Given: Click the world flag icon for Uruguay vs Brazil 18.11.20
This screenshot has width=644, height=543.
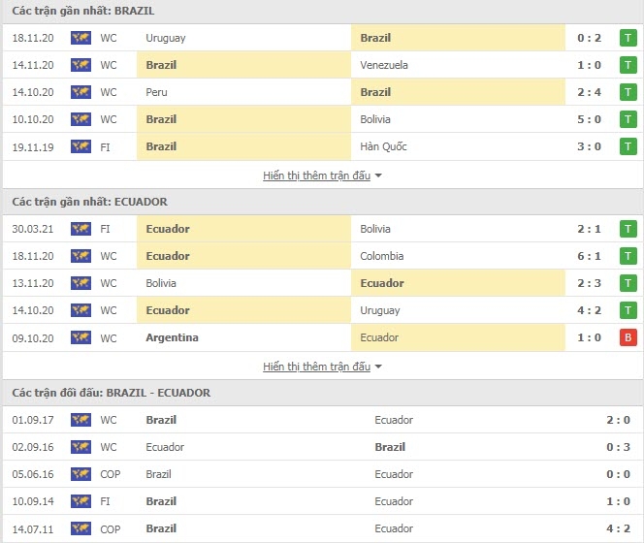Looking at the screenshot, I should tap(80, 38).
